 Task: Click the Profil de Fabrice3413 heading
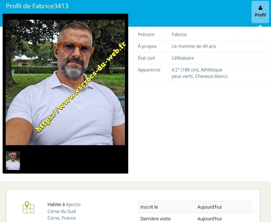coord(37,6)
